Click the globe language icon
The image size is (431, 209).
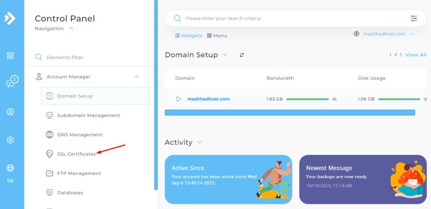click(x=11, y=168)
